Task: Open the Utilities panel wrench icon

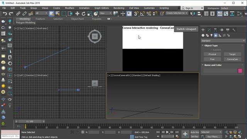Action: pos(234,30)
